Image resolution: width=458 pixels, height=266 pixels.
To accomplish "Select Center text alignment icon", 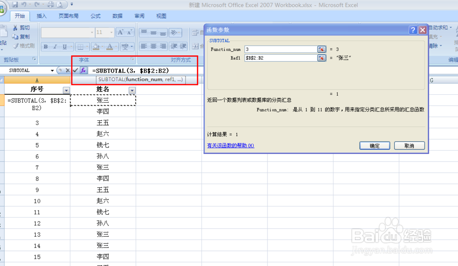I will tap(153, 46).
